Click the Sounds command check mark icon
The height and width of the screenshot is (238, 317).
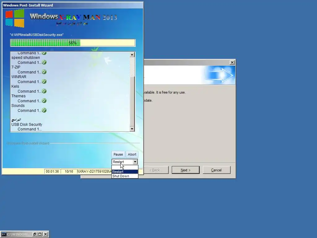coord(44,110)
